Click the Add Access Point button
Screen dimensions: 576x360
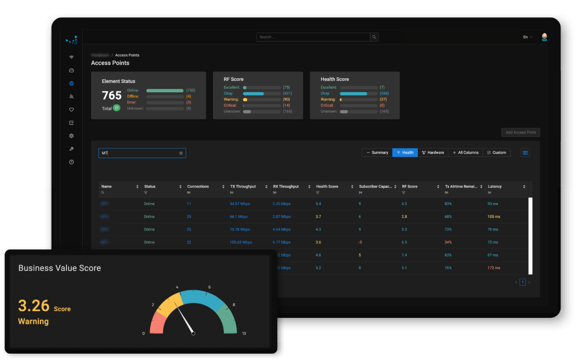tap(520, 133)
